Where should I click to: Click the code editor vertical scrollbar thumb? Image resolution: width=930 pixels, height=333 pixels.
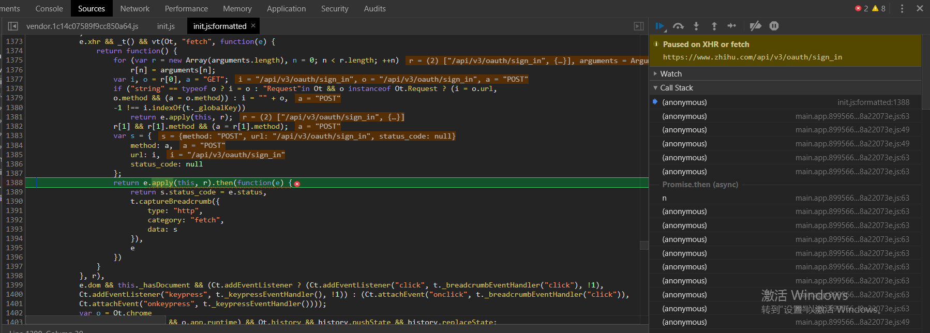[x=644, y=245]
